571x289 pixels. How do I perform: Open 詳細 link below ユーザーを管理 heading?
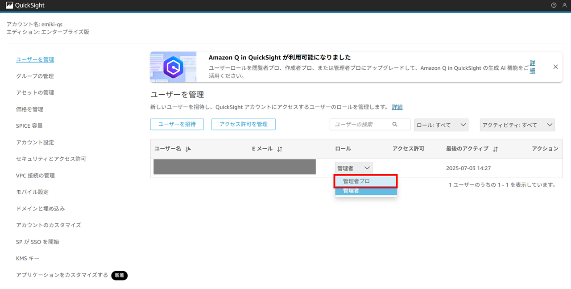(397, 107)
